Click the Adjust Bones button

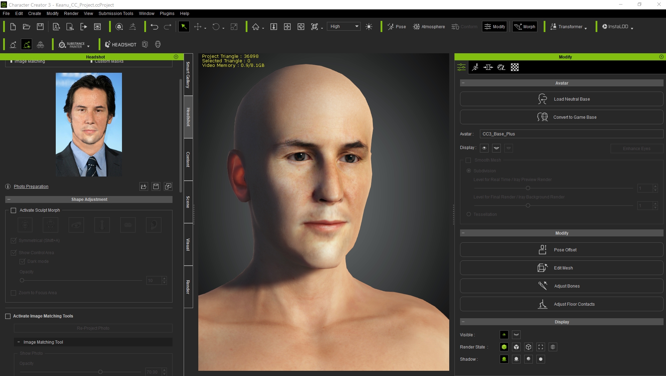click(x=561, y=286)
